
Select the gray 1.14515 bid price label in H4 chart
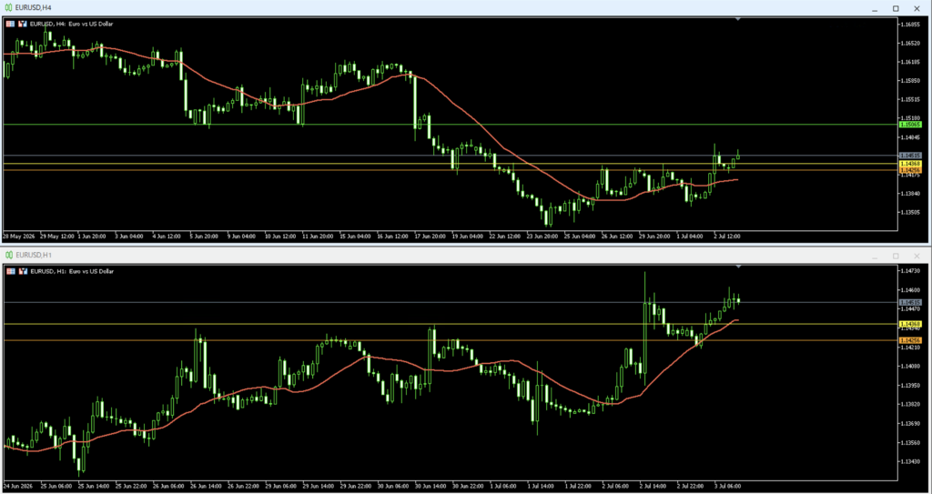910,156
